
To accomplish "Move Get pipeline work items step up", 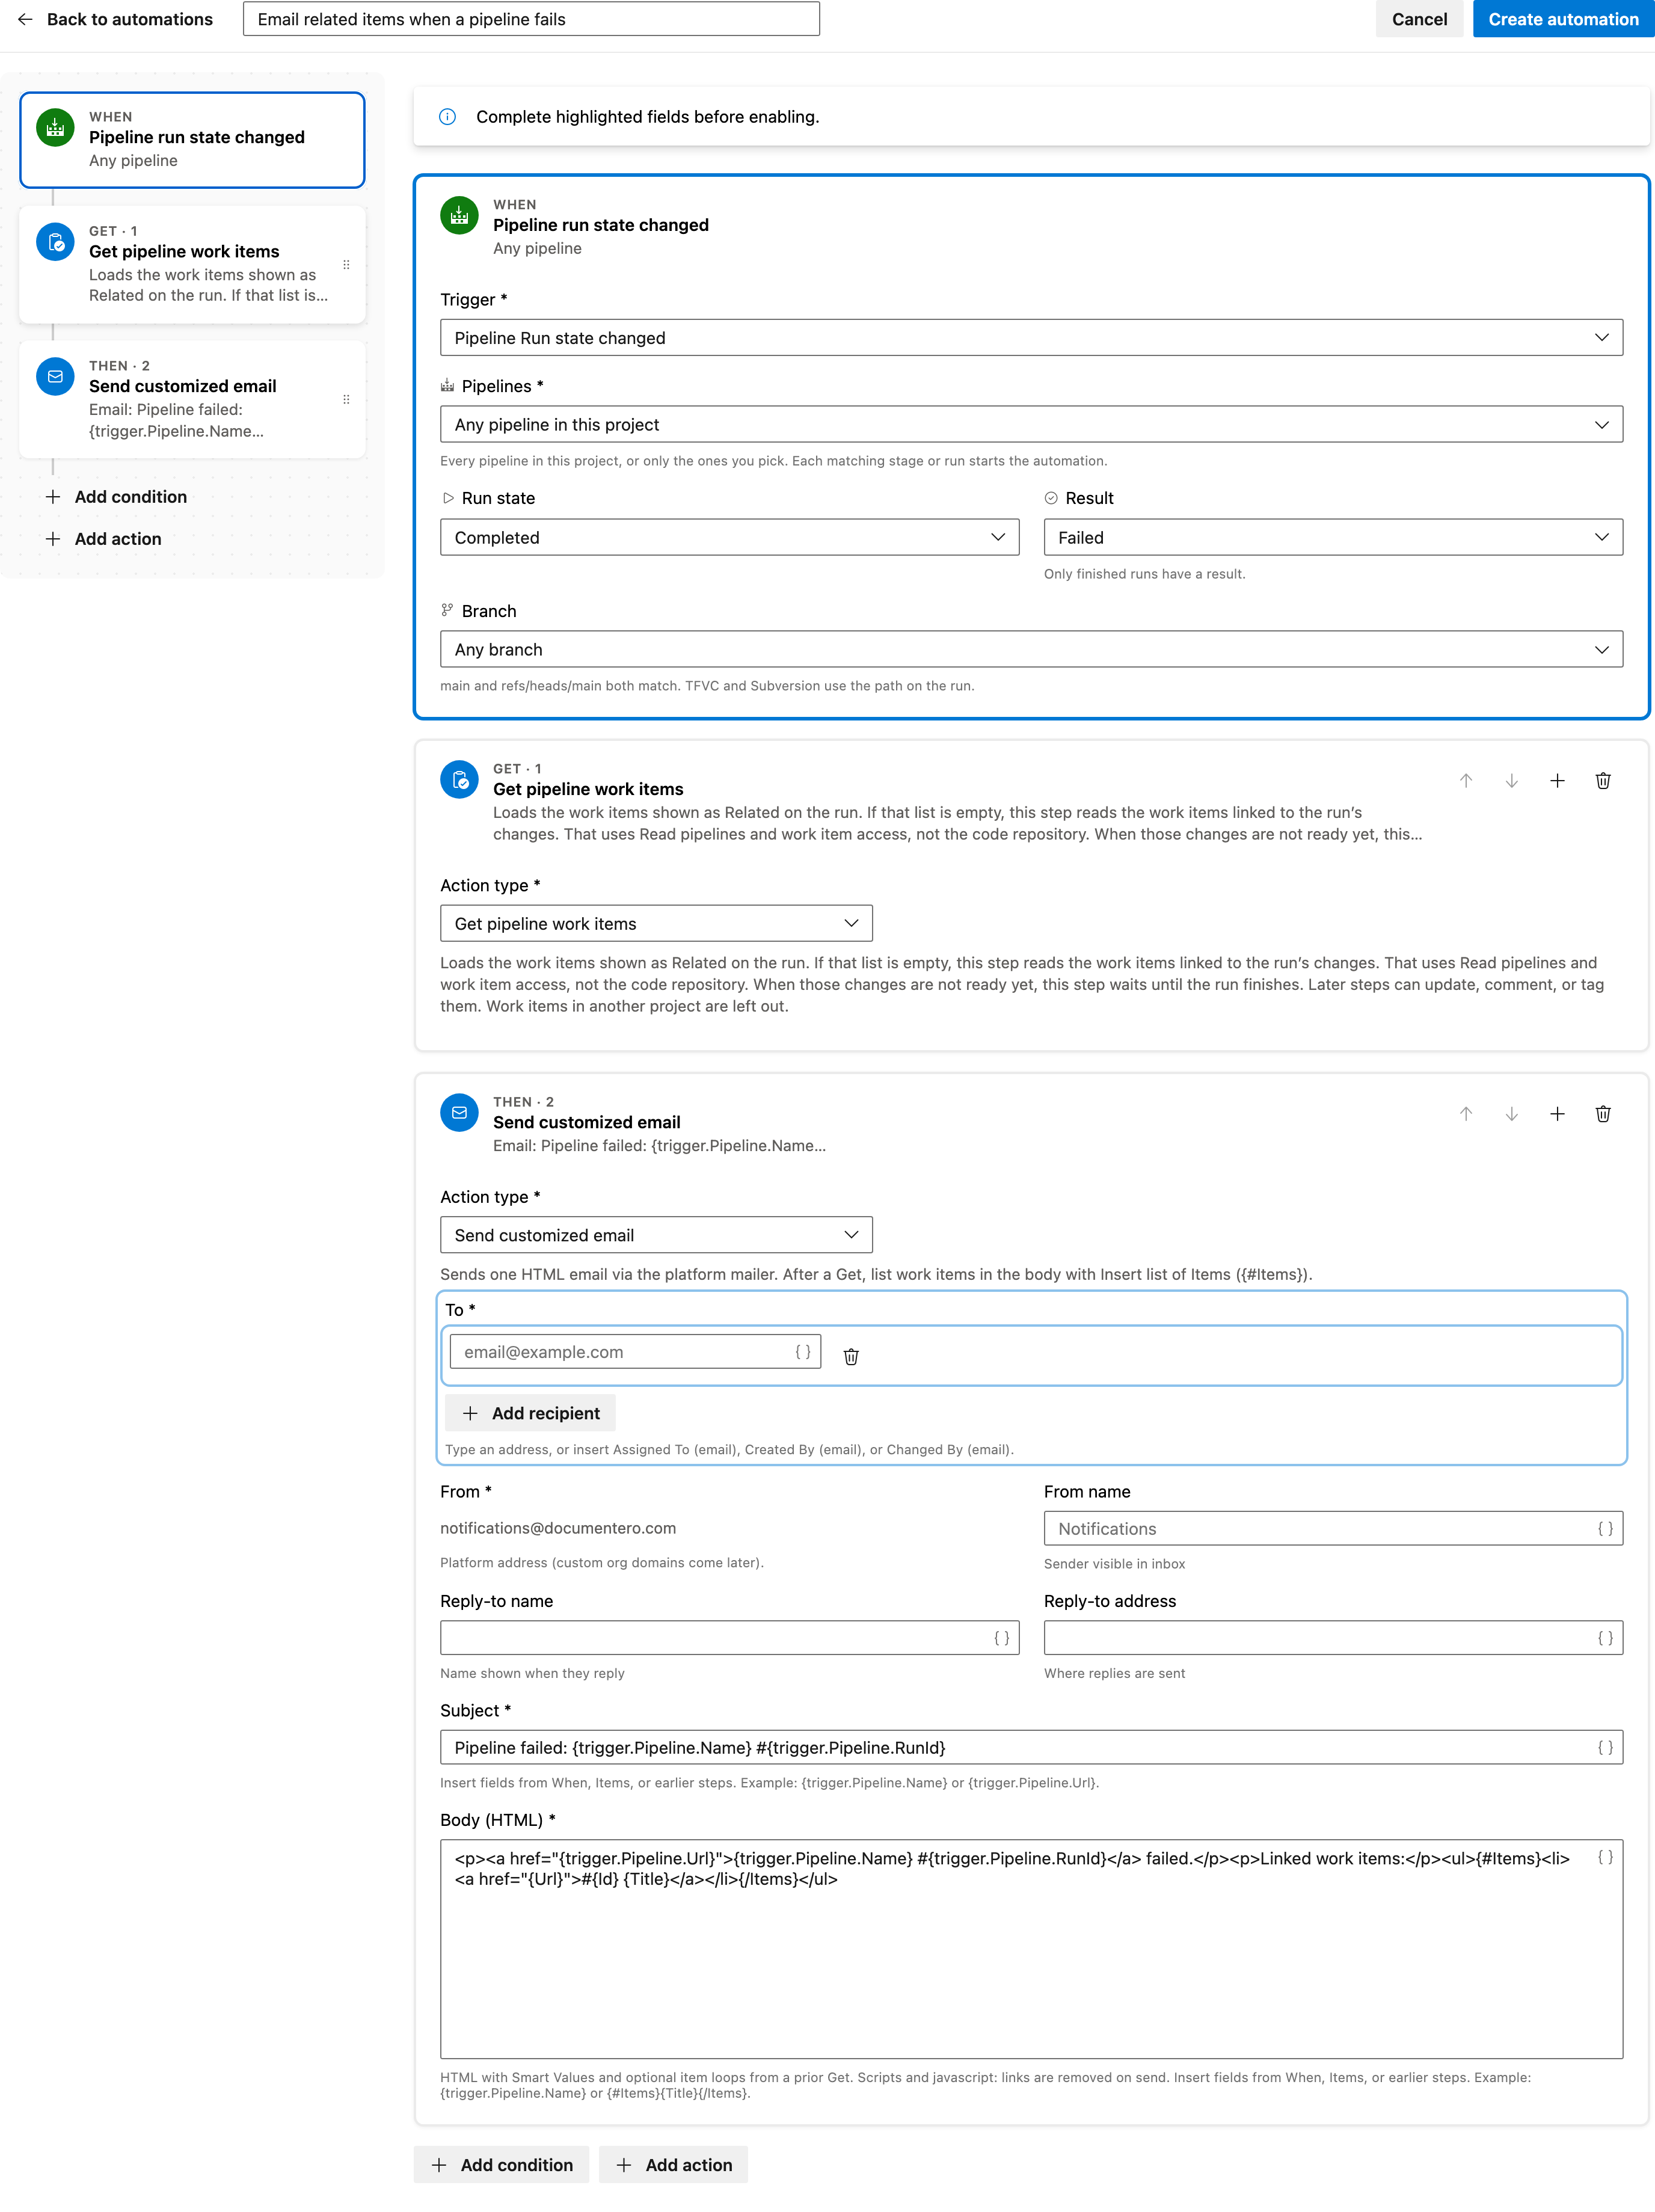I will (1466, 781).
